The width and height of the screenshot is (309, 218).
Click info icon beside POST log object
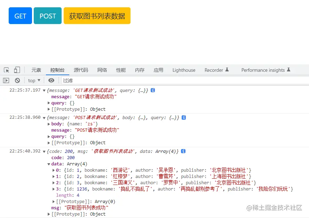click(x=184, y=117)
